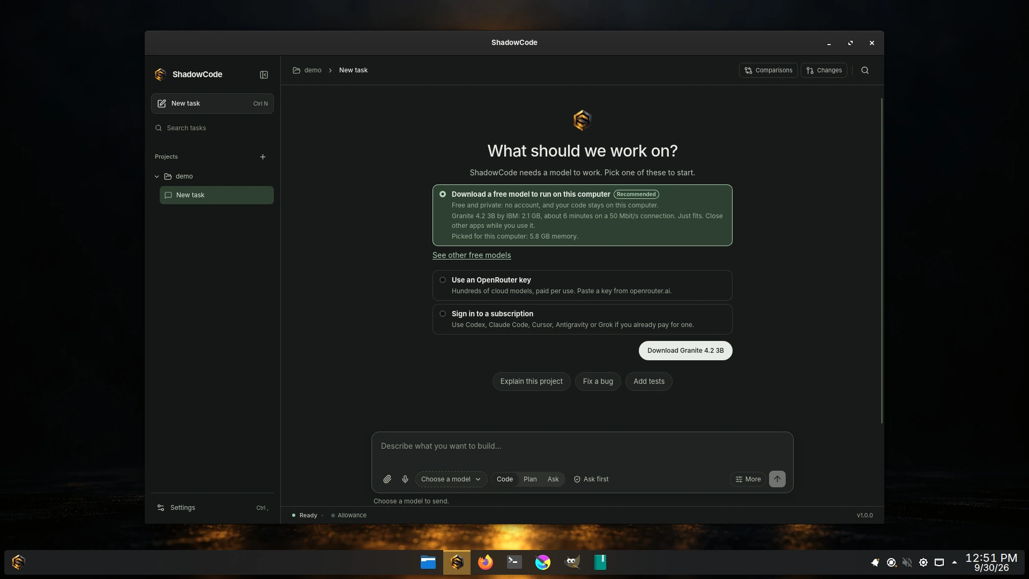Click the add project plus icon
This screenshot has width=1029, height=579.
point(263,157)
